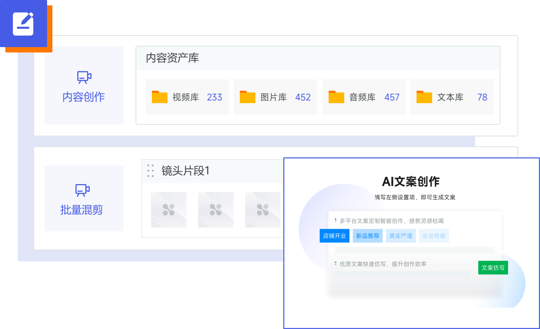Screen dimensions: 540x329
Task: Pick the 真实严谨 style tag
Action: (x=401, y=236)
